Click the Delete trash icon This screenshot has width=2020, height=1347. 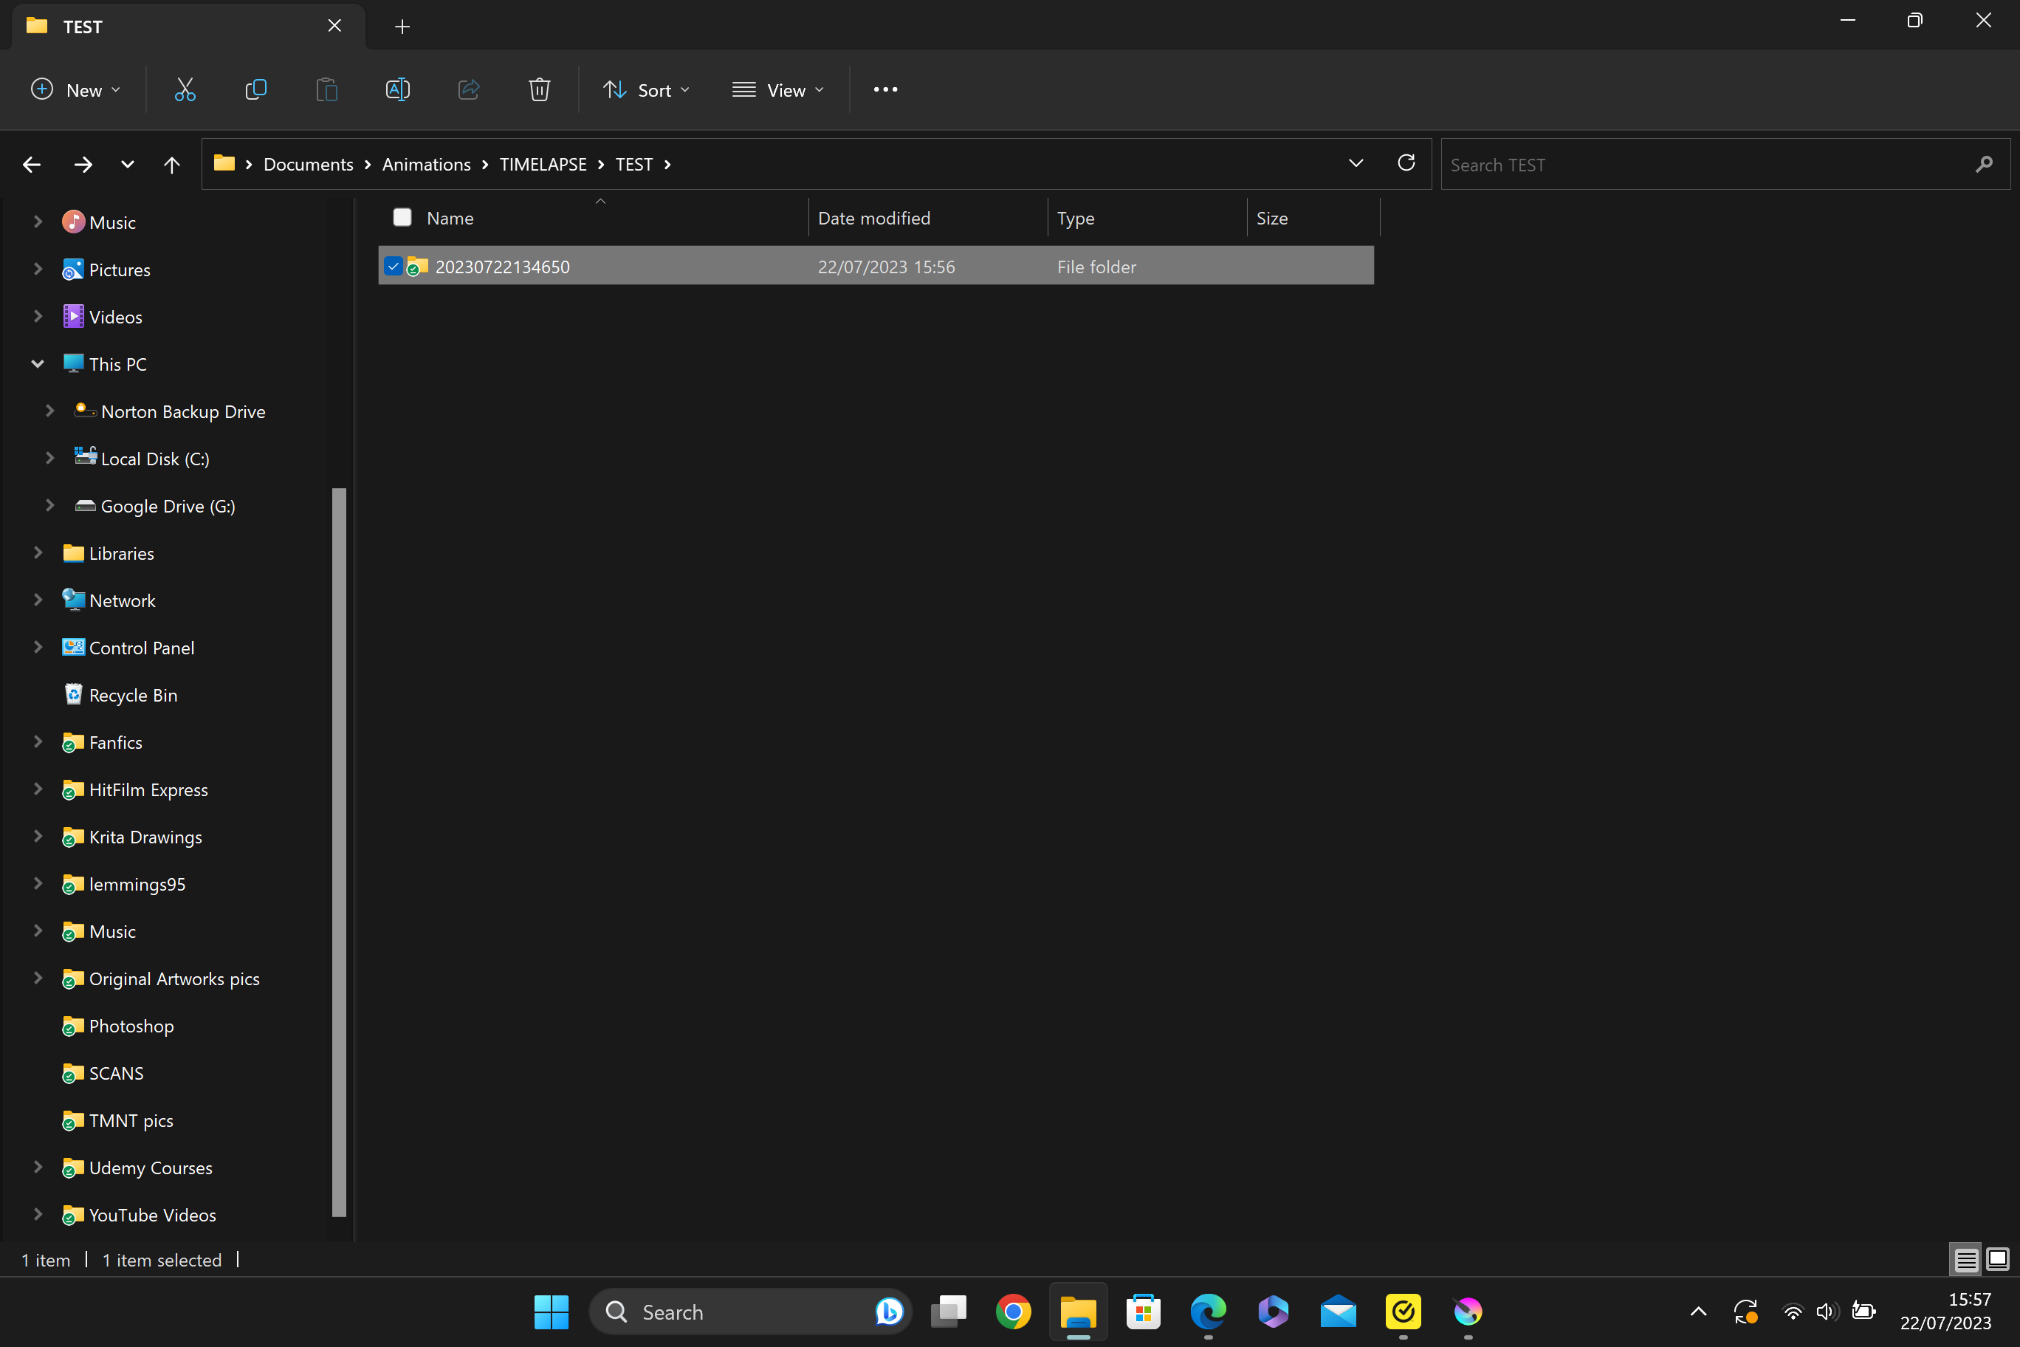(540, 89)
